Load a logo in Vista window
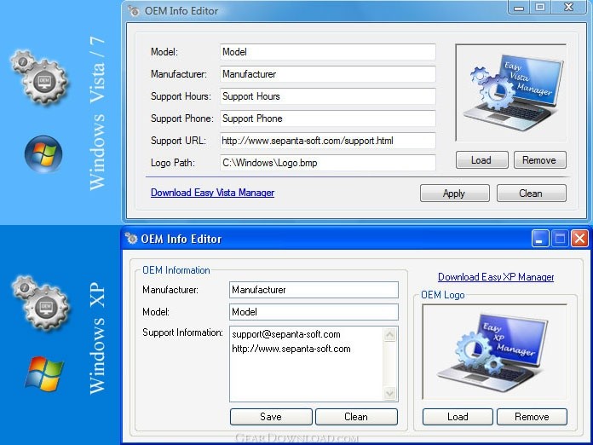Image resolution: width=593 pixels, height=445 pixels. (482, 160)
